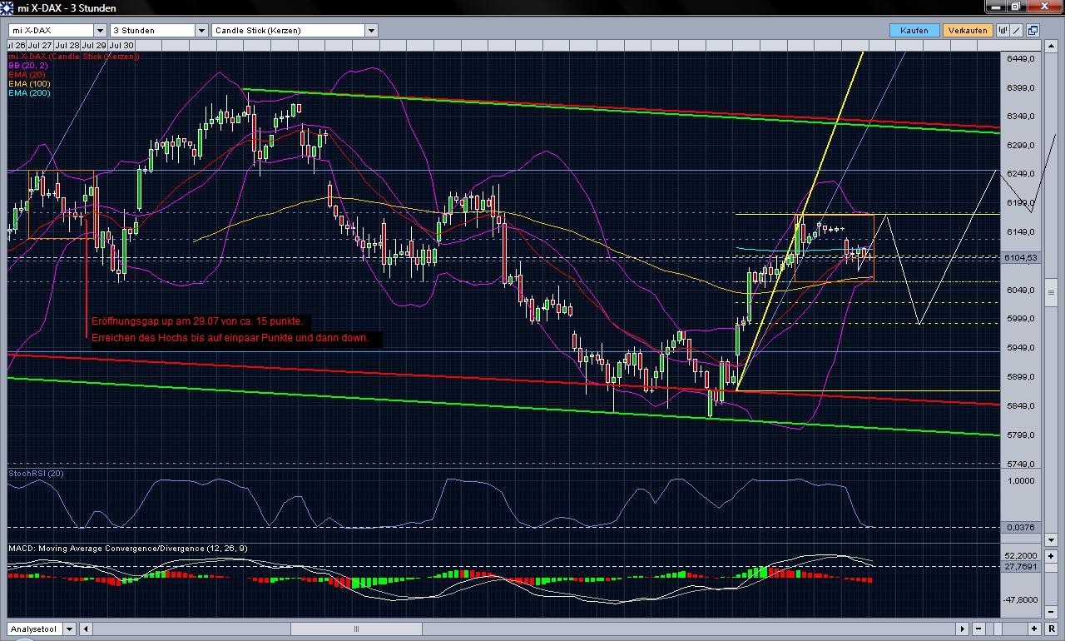Open the Analysetool dropdown arrow

point(69,629)
